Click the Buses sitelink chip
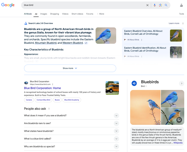Image resolution: width=187 pixels, height=152 pixels. [57, 100]
